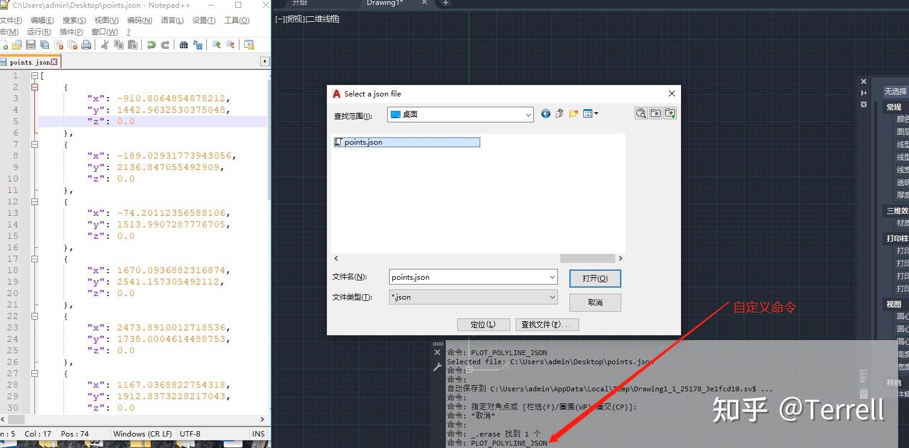This screenshot has height=448, width=909.
Task: Select the Cut scissors icon in Notepad++
Action: click(x=104, y=44)
